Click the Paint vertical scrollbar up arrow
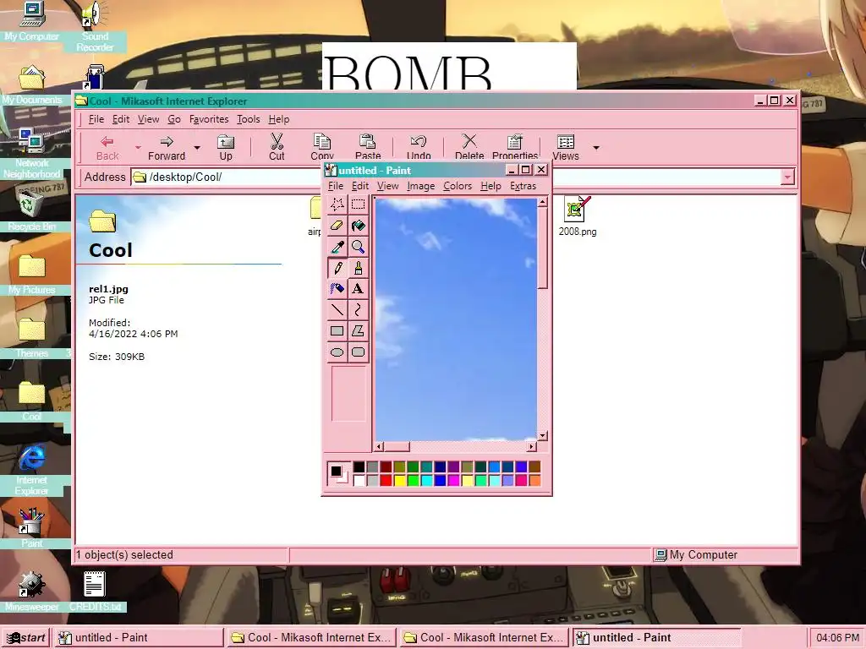 click(542, 202)
